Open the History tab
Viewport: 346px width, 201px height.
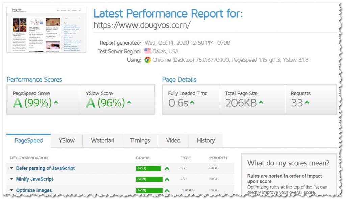click(206, 141)
